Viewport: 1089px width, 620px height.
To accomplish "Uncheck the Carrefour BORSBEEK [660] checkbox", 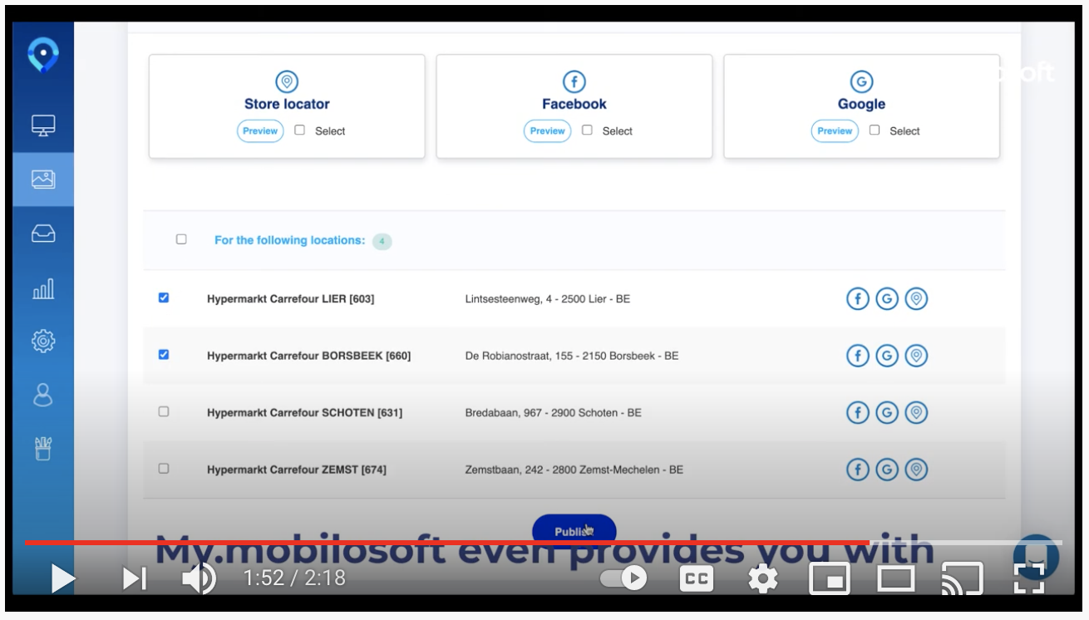I will (164, 355).
